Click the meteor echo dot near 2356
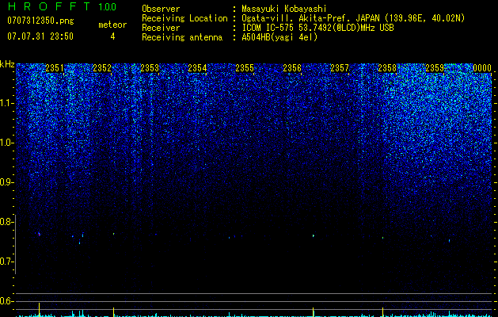 pyautogui.click(x=314, y=235)
